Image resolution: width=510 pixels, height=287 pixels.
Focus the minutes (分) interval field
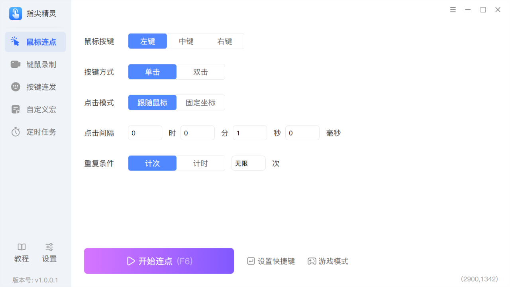click(198, 133)
